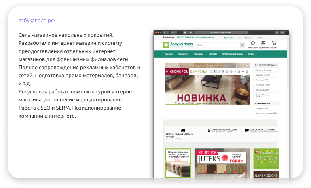Image resolution: width=311 pixels, height=188 pixels.
Task: Expand the ПВХ плитка menu
Action: coord(199,54)
